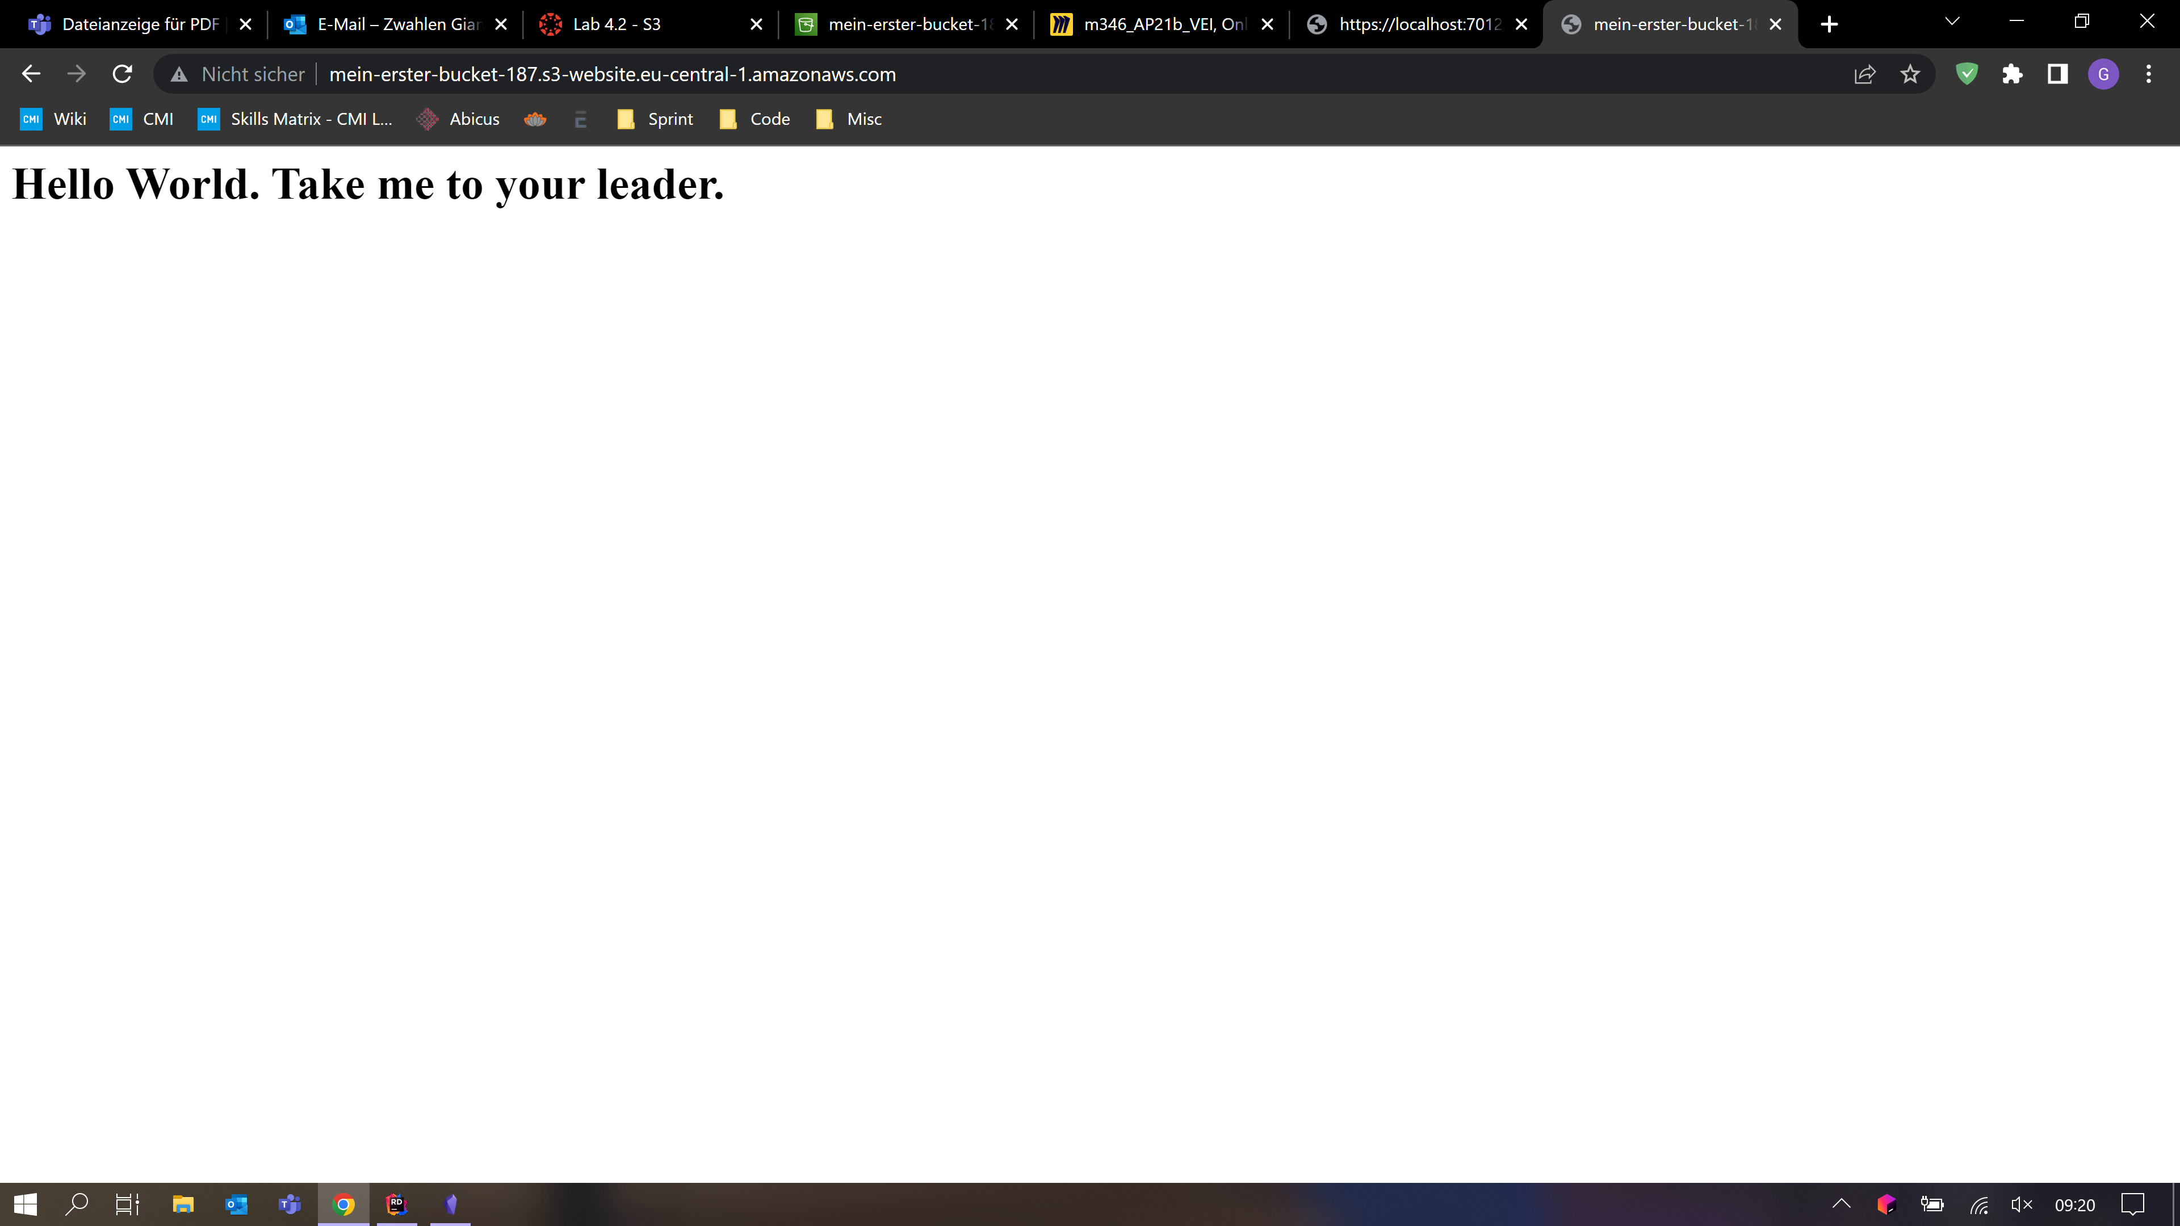Open the share page icon
The width and height of the screenshot is (2180, 1226).
[x=1864, y=74]
